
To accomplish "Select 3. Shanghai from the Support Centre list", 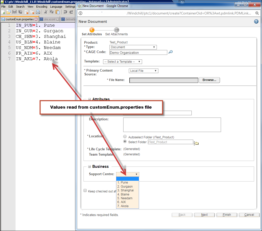I will [x=125, y=190].
